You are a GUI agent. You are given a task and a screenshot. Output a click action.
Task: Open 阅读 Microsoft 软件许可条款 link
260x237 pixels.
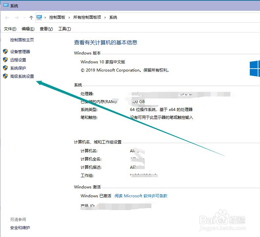click(141, 196)
